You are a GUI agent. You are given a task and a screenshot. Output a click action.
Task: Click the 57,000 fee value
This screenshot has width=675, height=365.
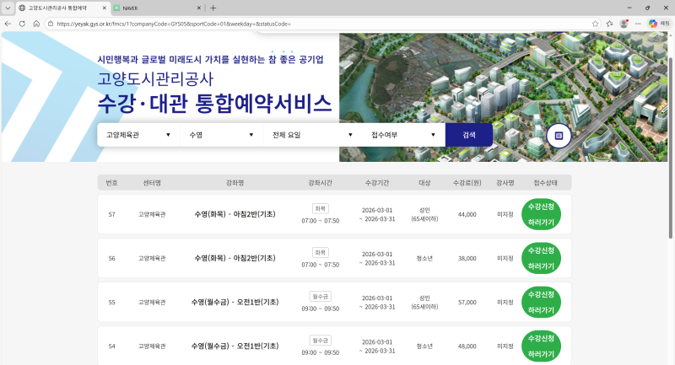(x=467, y=303)
